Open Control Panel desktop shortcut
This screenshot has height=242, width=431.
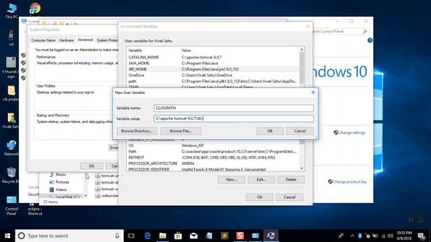[x=11, y=206]
